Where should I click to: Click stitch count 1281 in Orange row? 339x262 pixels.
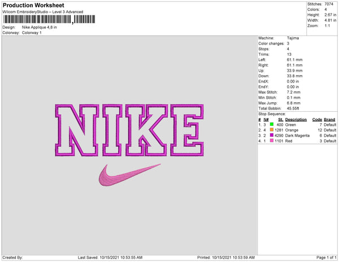tap(279, 130)
